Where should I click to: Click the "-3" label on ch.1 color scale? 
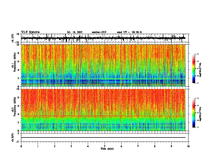pos(197,54)
